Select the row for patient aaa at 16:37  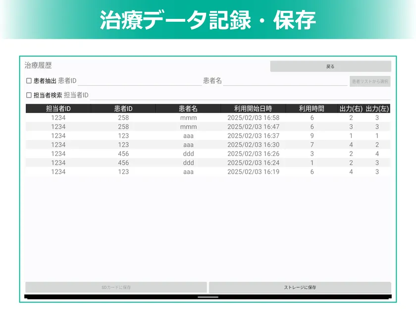click(208, 136)
